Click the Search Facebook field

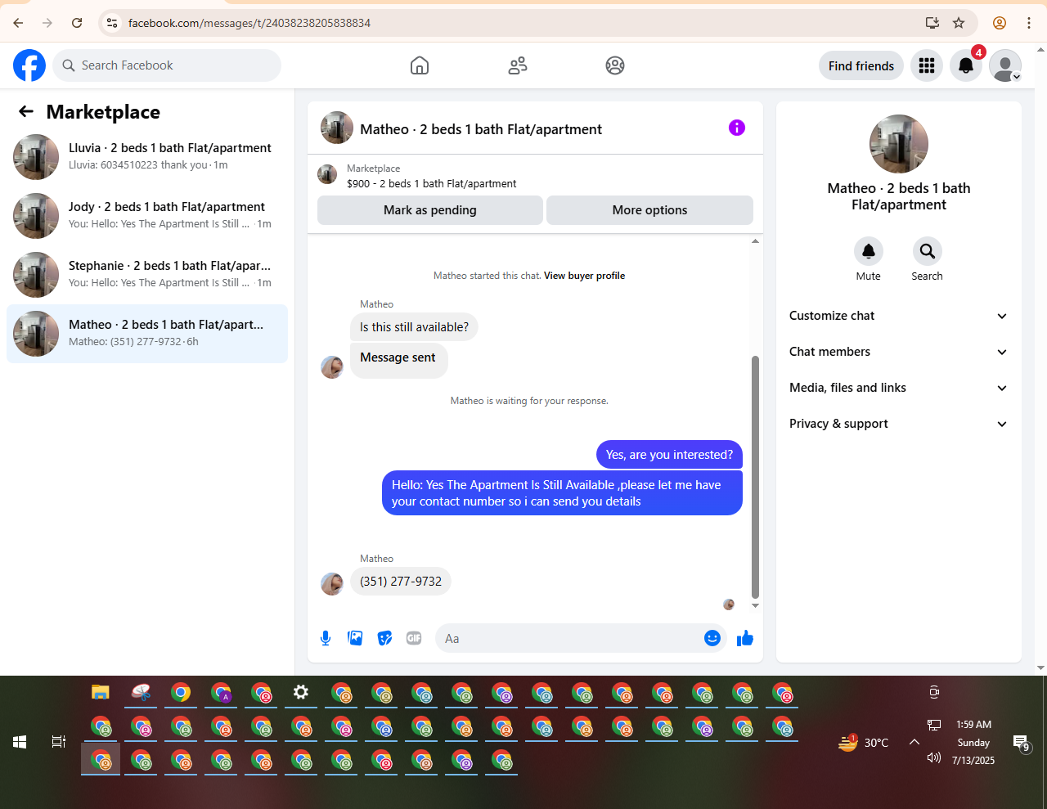point(167,65)
